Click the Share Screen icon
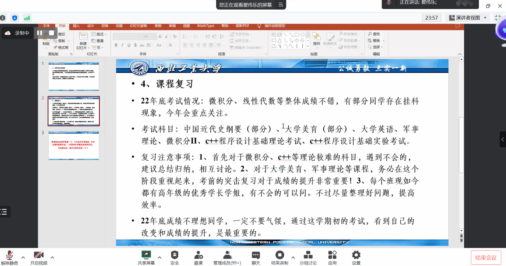This screenshot has width=506, height=266. click(x=146, y=255)
